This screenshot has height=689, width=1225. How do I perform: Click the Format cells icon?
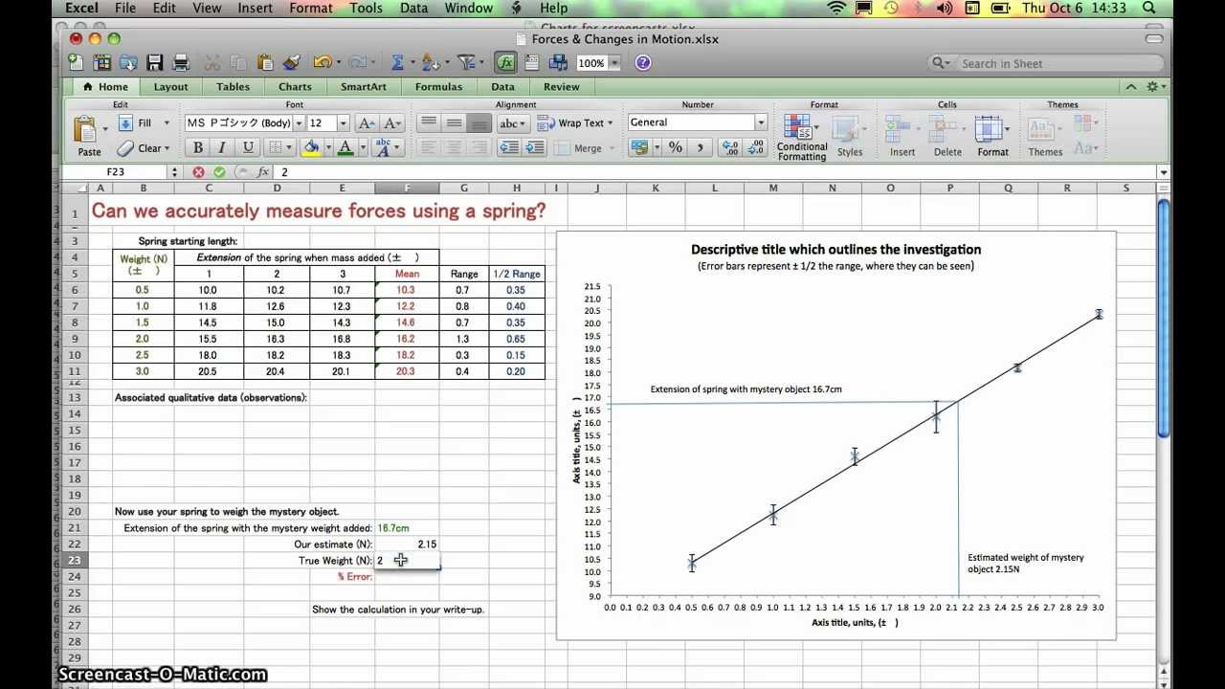click(x=989, y=129)
